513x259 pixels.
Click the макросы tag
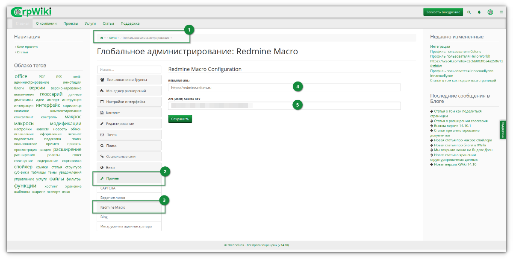coord(24,123)
